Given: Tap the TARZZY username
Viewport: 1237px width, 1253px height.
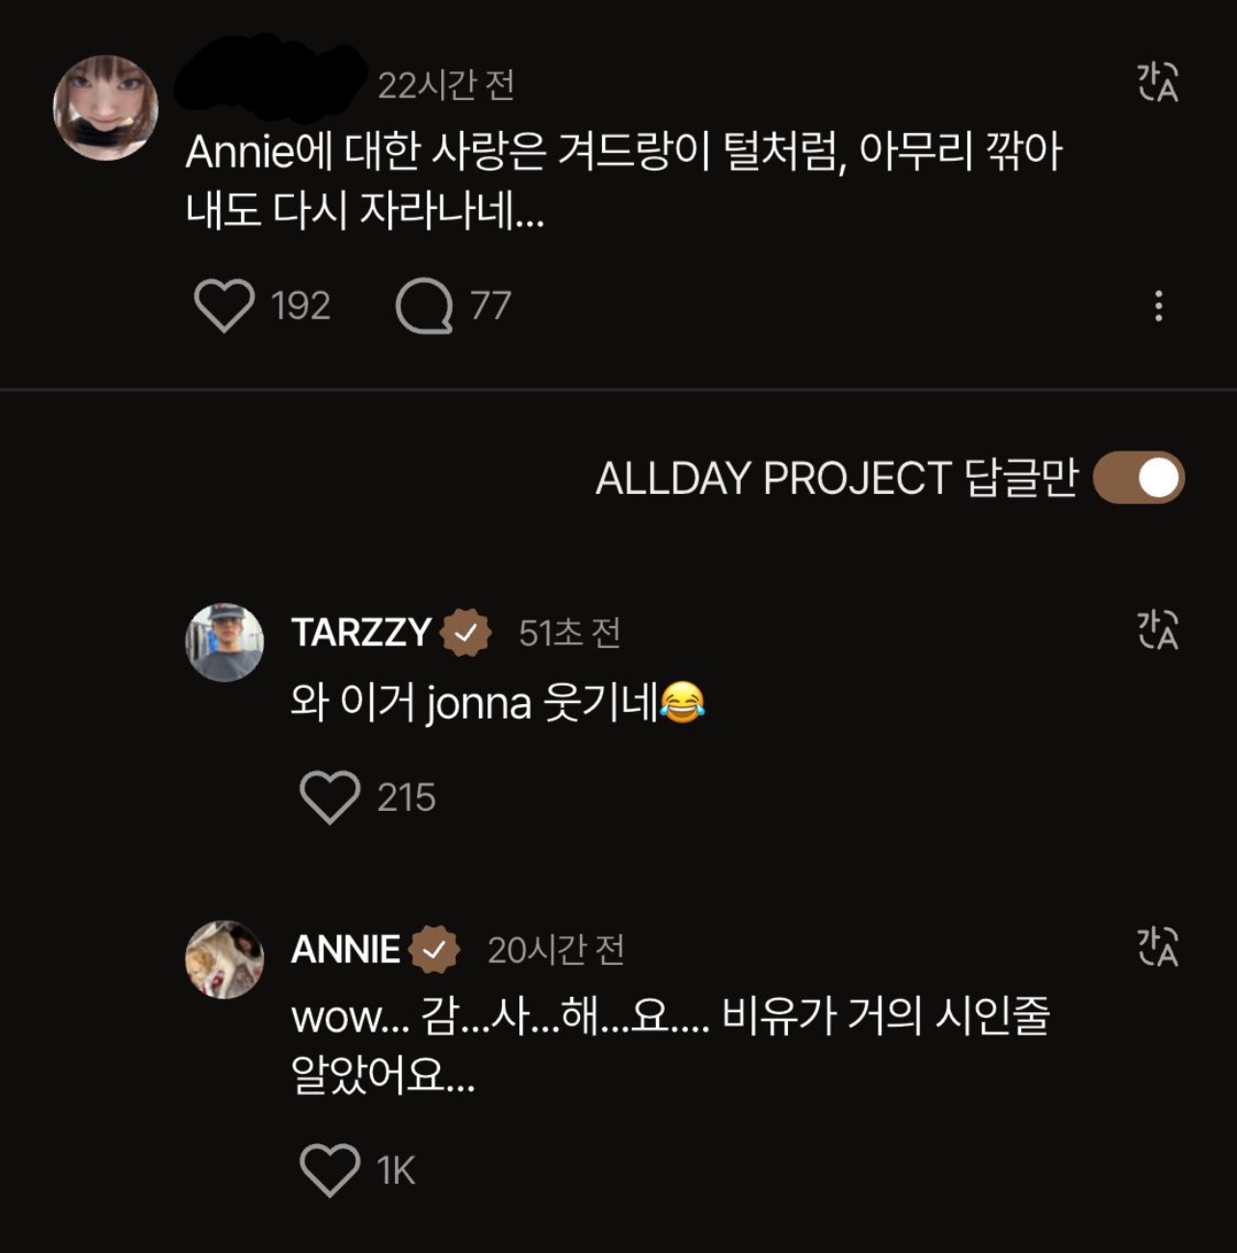Looking at the screenshot, I should pyautogui.click(x=361, y=633).
